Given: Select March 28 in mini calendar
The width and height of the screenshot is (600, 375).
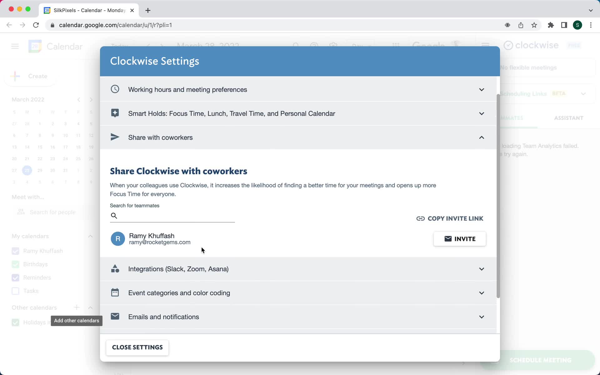Looking at the screenshot, I should tap(27, 170).
